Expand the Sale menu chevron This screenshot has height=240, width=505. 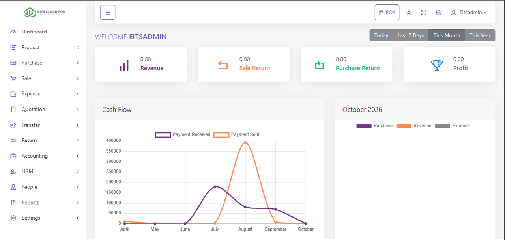point(78,78)
